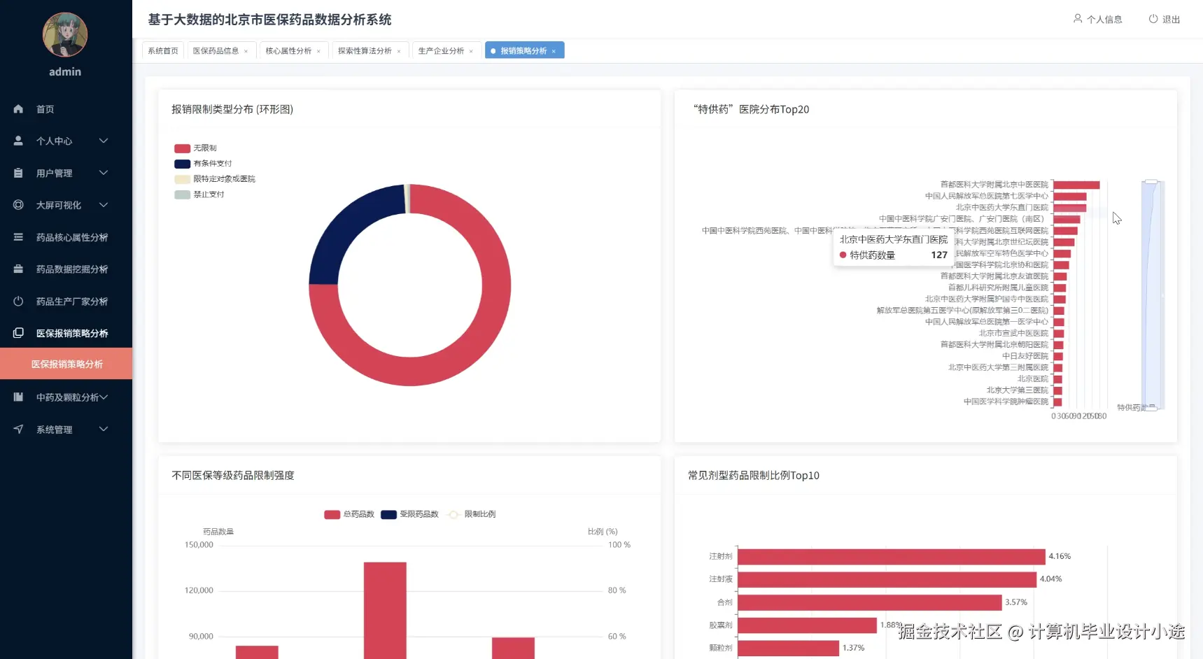Image resolution: width=1203 pixels, height=659 pixels.
Task: Click the 大屏可视化 globe icon
Action: point(18,205)
